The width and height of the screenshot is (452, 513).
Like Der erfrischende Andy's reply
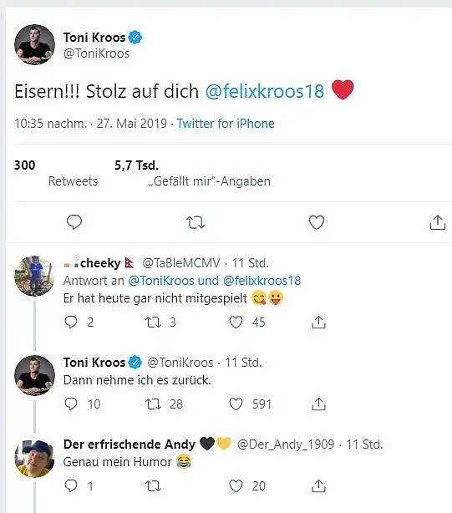(236, 485)
